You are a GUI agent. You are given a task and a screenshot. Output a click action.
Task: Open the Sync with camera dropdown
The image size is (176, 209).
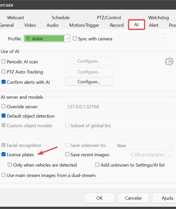pyautogui.click(x=143, y=38)
